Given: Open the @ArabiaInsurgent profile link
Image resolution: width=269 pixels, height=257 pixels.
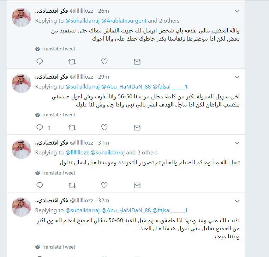Looking at the screenshot, I should point(124,21).
